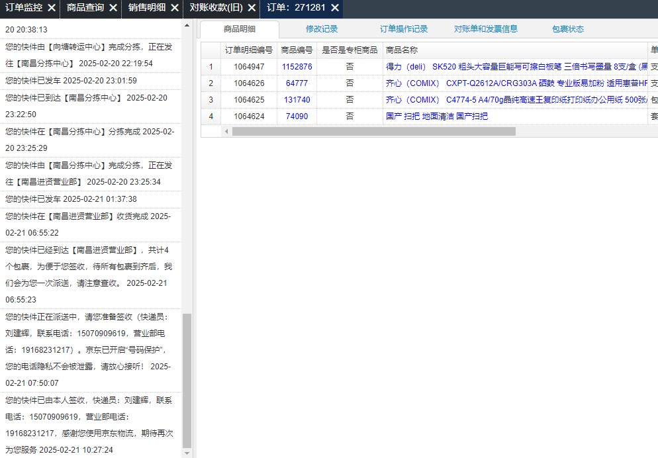
Task: Close the 订单监控 tab
Action: pos(52,8)
